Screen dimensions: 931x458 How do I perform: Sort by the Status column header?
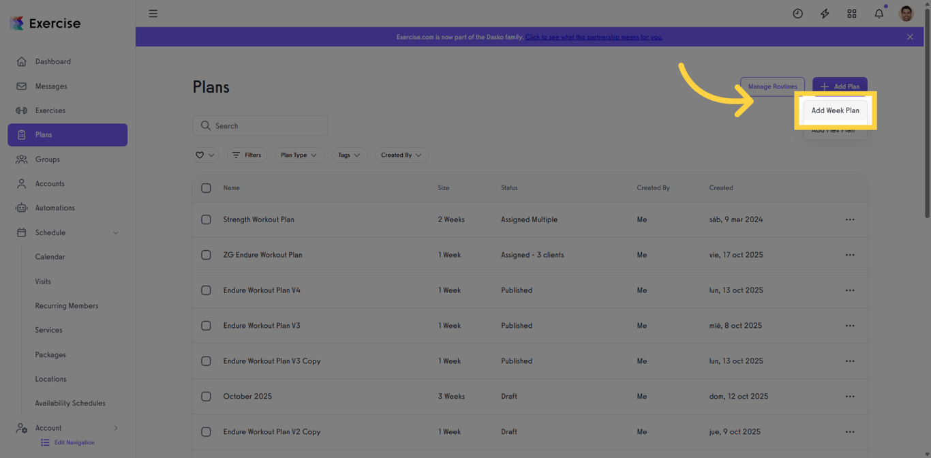click(x=509, y=188)
